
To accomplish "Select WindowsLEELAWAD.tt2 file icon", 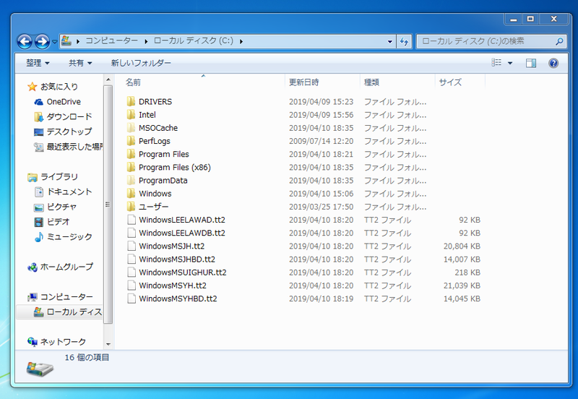I will 131,220.
